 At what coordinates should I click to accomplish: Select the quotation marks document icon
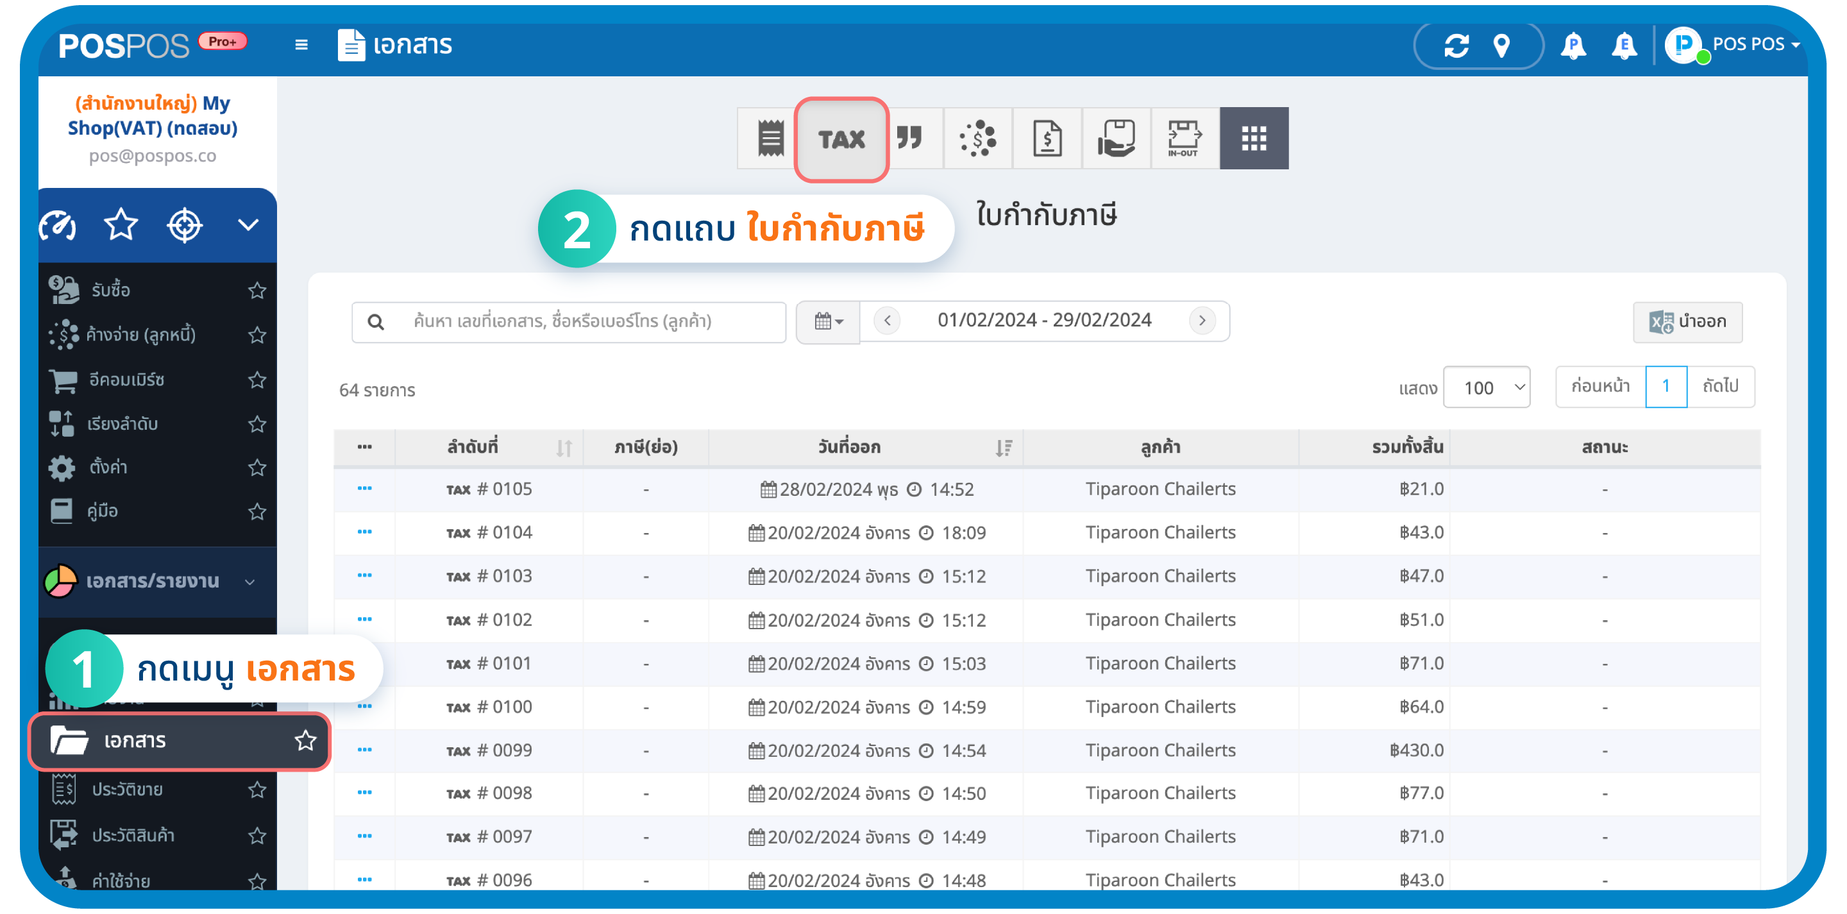pyautogui.click(x=909, y=139)
